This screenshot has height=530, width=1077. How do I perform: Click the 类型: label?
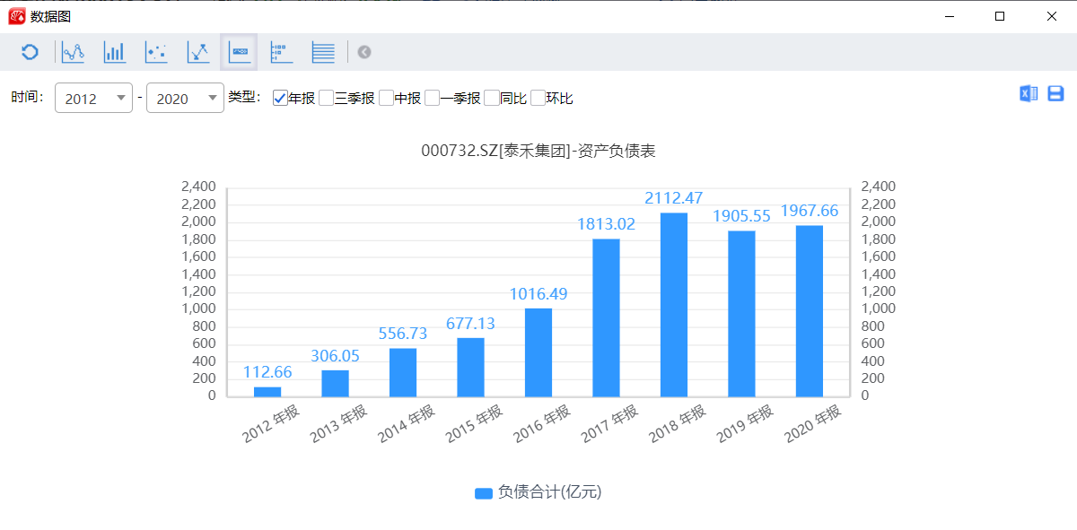pyautogui.click(x=244, y=97)
